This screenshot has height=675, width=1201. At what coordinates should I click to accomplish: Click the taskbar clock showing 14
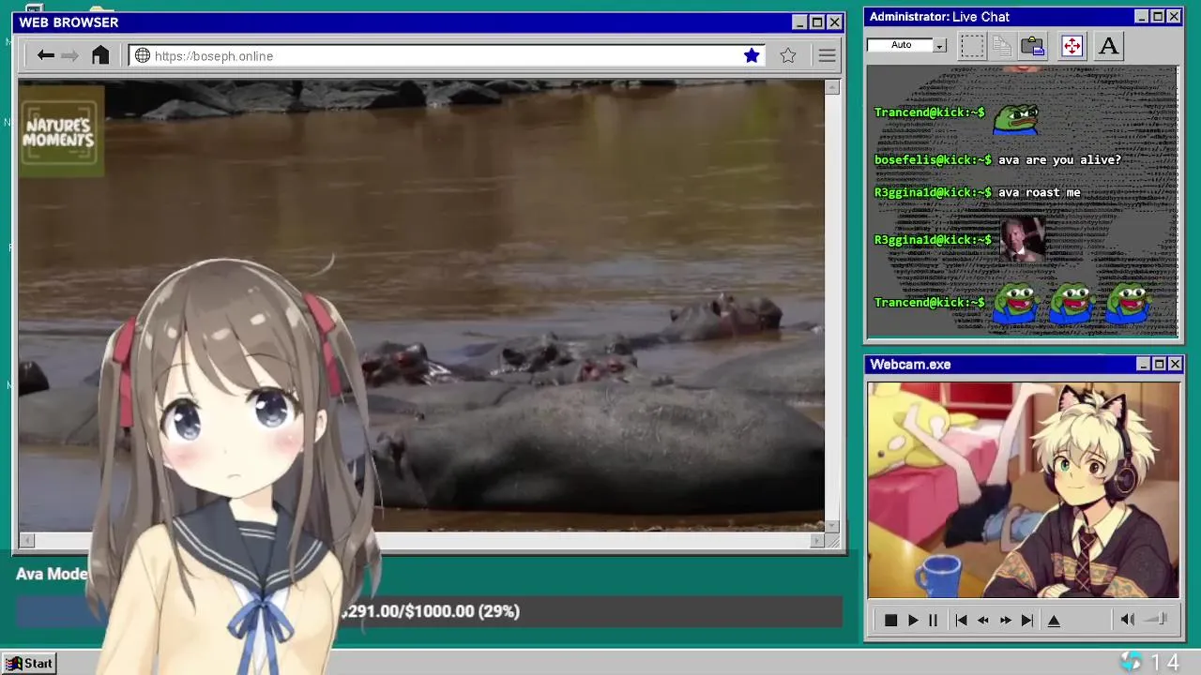point(1164,663)
